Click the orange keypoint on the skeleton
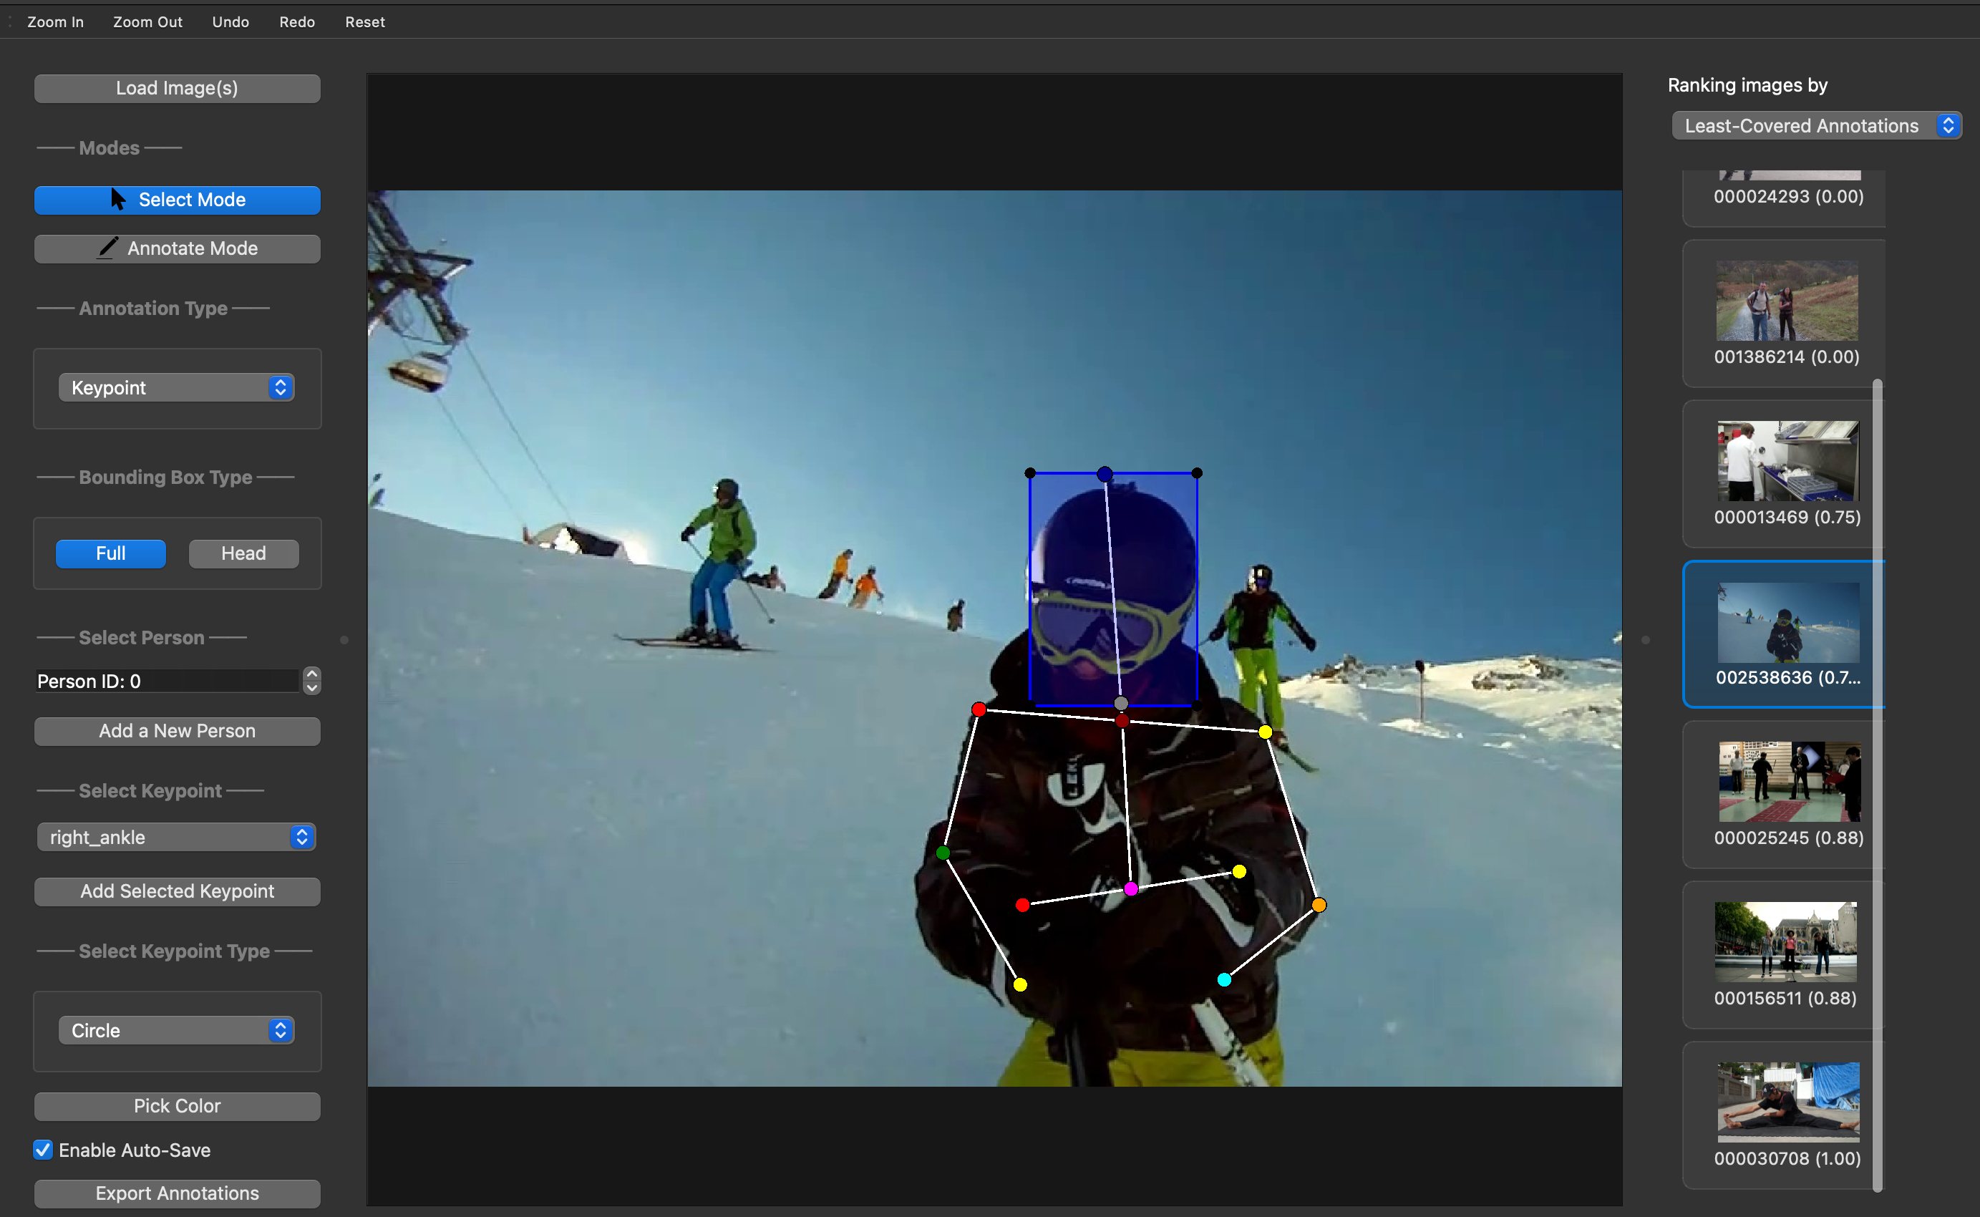This screenshot has width=1980, height=1217. click(x=1319, y=905)
